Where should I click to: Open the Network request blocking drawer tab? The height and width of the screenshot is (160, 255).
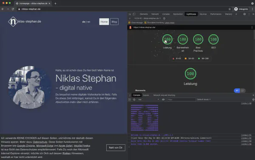[164, 95]
